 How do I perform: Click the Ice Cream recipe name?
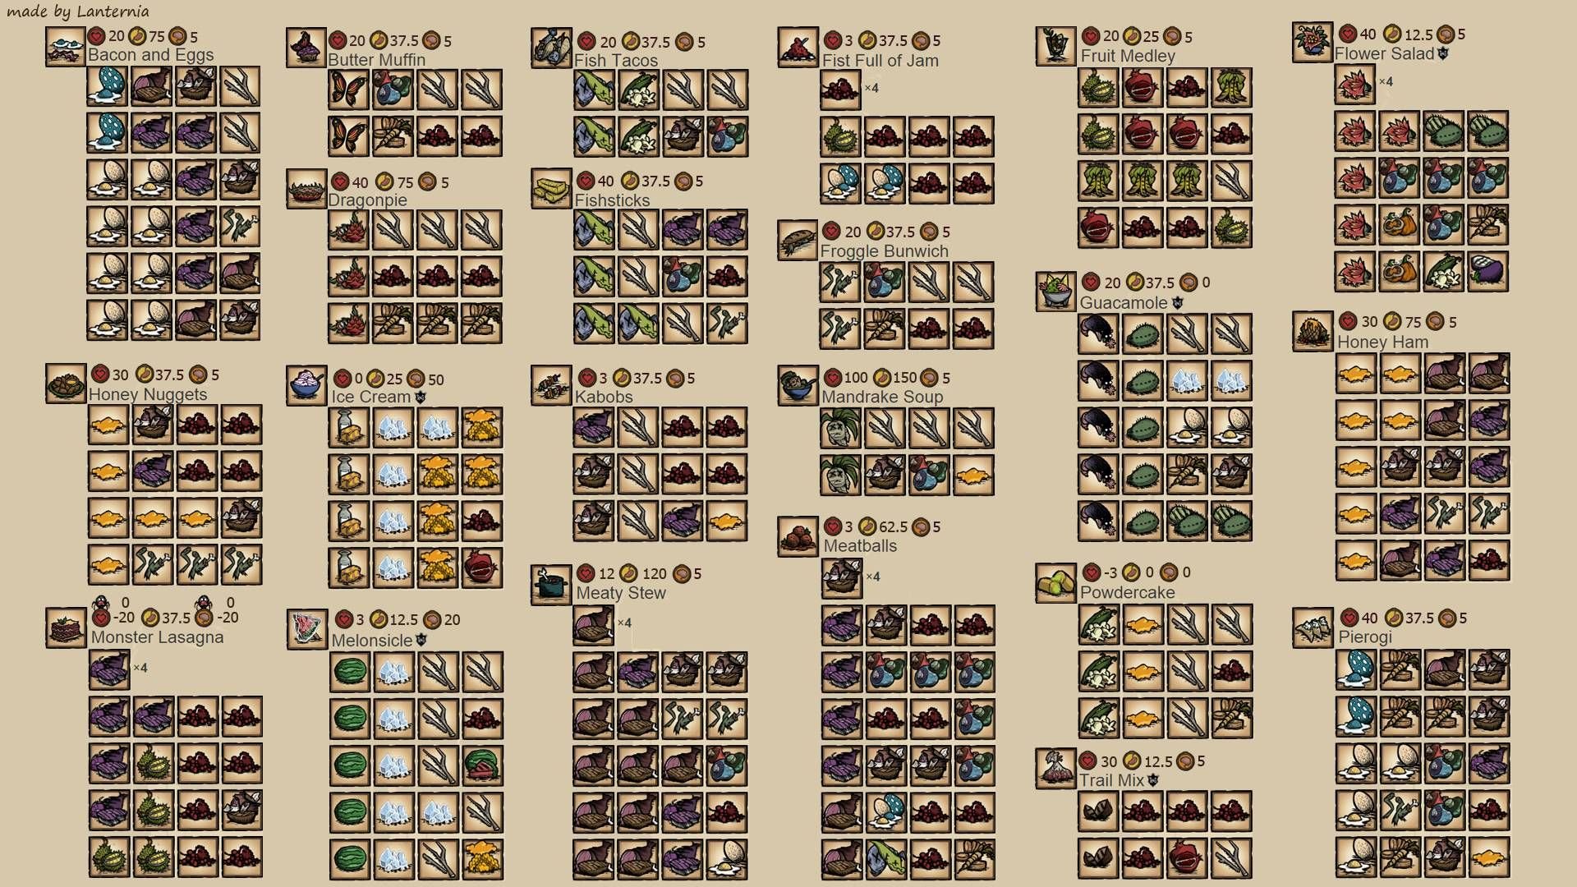(370, 397)
